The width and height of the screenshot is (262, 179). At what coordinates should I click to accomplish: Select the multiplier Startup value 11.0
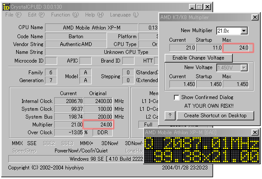[209, 48]
